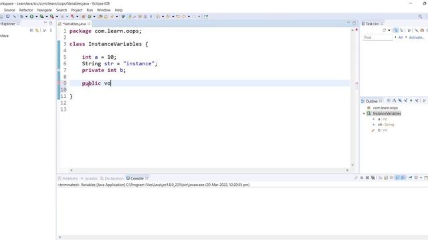The image size is (428, 240).
Task: Select field 'a : int' in Outline
Action: (382, 119)
